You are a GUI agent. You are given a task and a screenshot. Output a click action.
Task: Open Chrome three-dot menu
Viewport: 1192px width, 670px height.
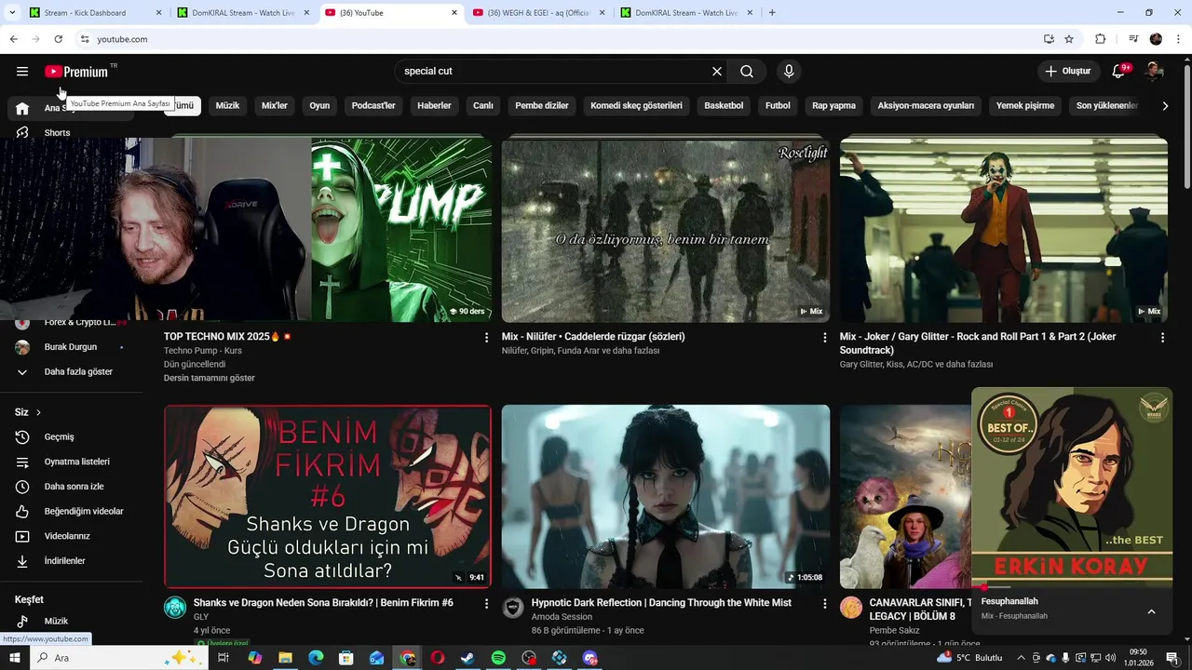(1179, 39)
